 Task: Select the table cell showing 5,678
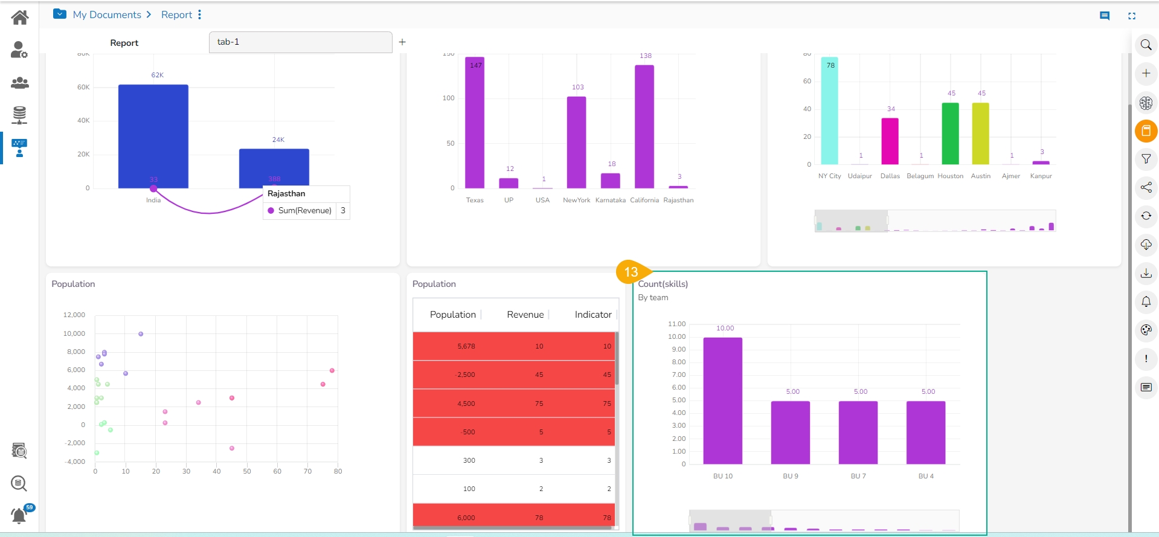coord(466,346)
